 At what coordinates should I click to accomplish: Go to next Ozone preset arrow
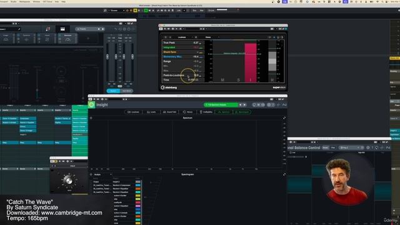click(102, 29)
